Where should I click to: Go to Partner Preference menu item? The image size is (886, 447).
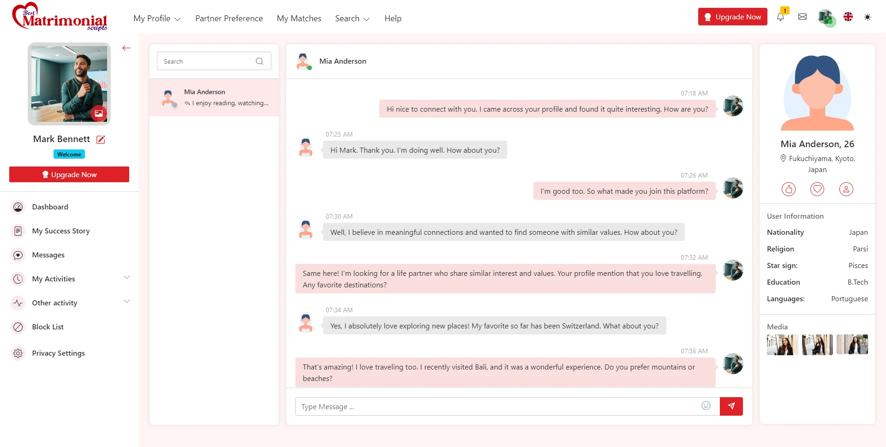tap(229, 18)
